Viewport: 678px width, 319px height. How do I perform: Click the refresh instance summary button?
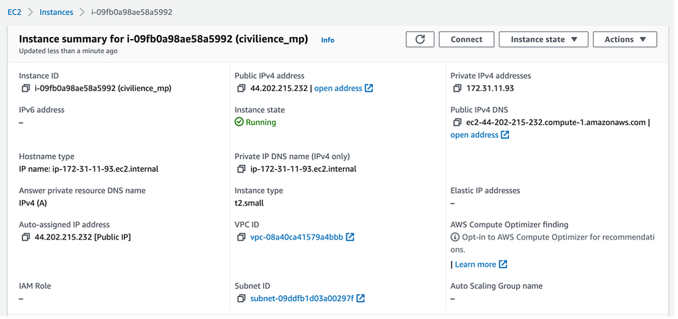(x=420, y=40)
